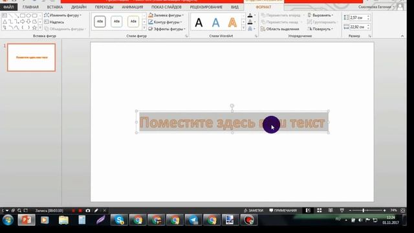Viewport: 414px width, 233px height.
Task: Open the Размер dialog launcher
Action: (369, 36)
